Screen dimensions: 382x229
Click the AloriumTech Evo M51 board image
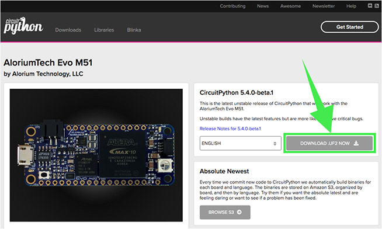tap(96, 155)
